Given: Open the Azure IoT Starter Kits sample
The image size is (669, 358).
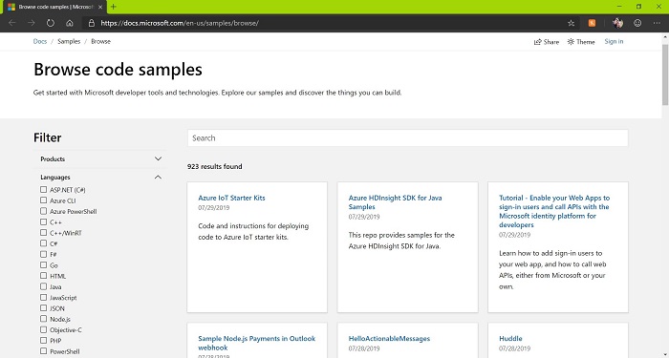Looking at the screenshot, I should [231, 198].
